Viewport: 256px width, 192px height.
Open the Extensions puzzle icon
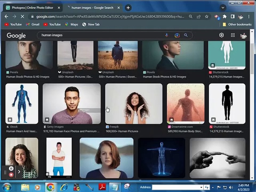[x=225, y=17]
